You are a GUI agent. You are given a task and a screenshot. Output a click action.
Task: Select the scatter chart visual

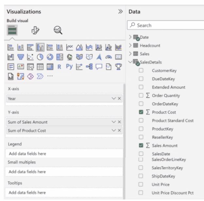(x=30, y=57)
